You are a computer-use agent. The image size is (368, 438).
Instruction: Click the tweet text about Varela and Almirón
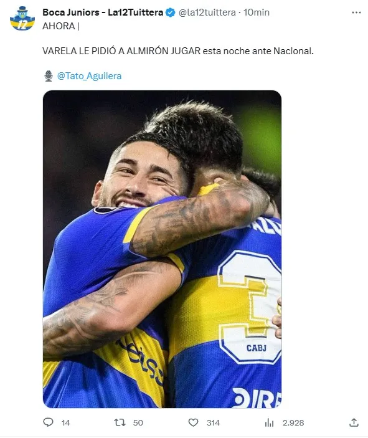click(178, 51)
